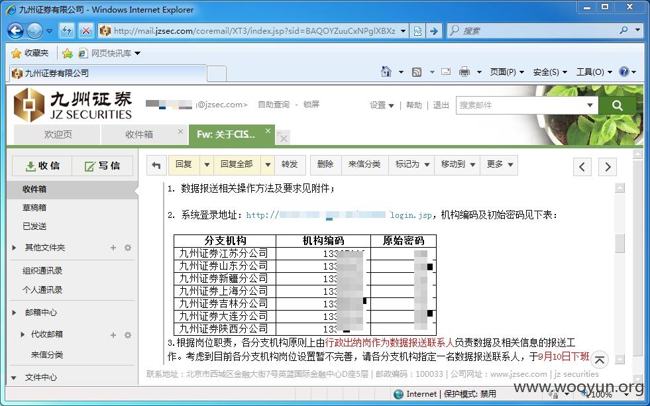
Task: Click the search magnifier in IE search box
Action: (x=623, y=30)
